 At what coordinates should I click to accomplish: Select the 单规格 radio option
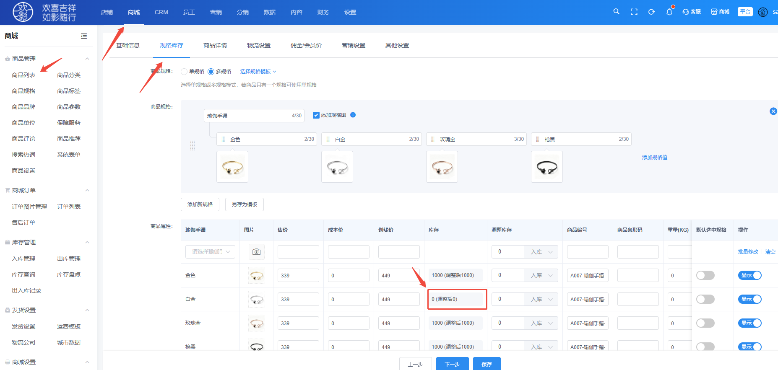(184, 72)
